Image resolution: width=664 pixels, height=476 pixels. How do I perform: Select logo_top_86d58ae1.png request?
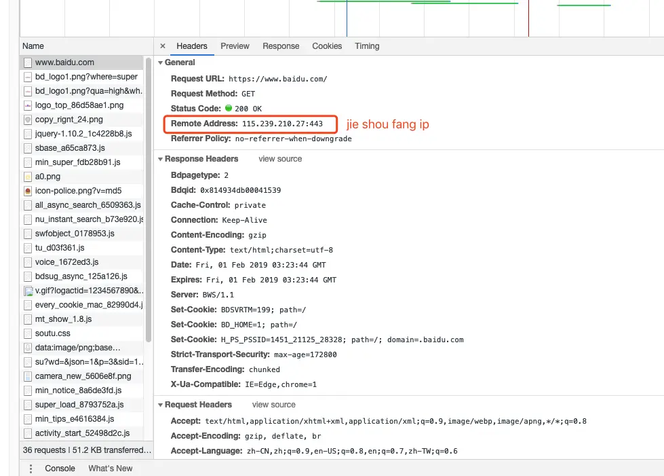click(x=81, y=105)
